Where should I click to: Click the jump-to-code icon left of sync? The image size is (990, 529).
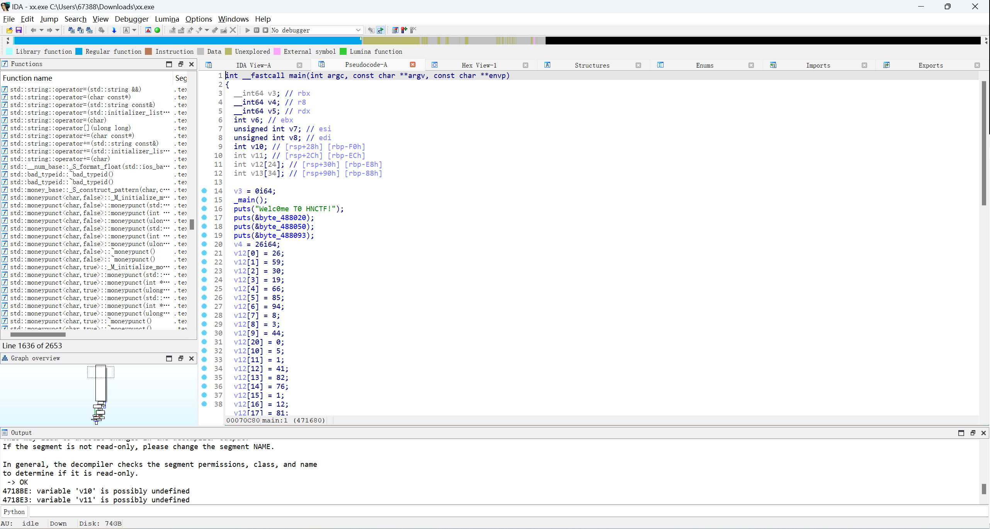pyautogui.click(x=371, y=30)
